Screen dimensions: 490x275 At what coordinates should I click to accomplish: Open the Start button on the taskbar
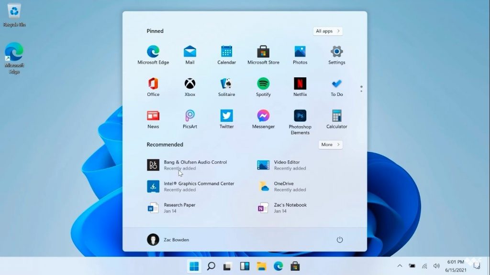[193, 266]
